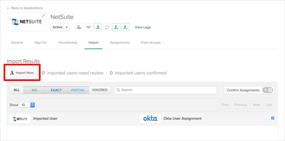Switch to the General tab
Viewport: 285px width, 141px height.
17,43
